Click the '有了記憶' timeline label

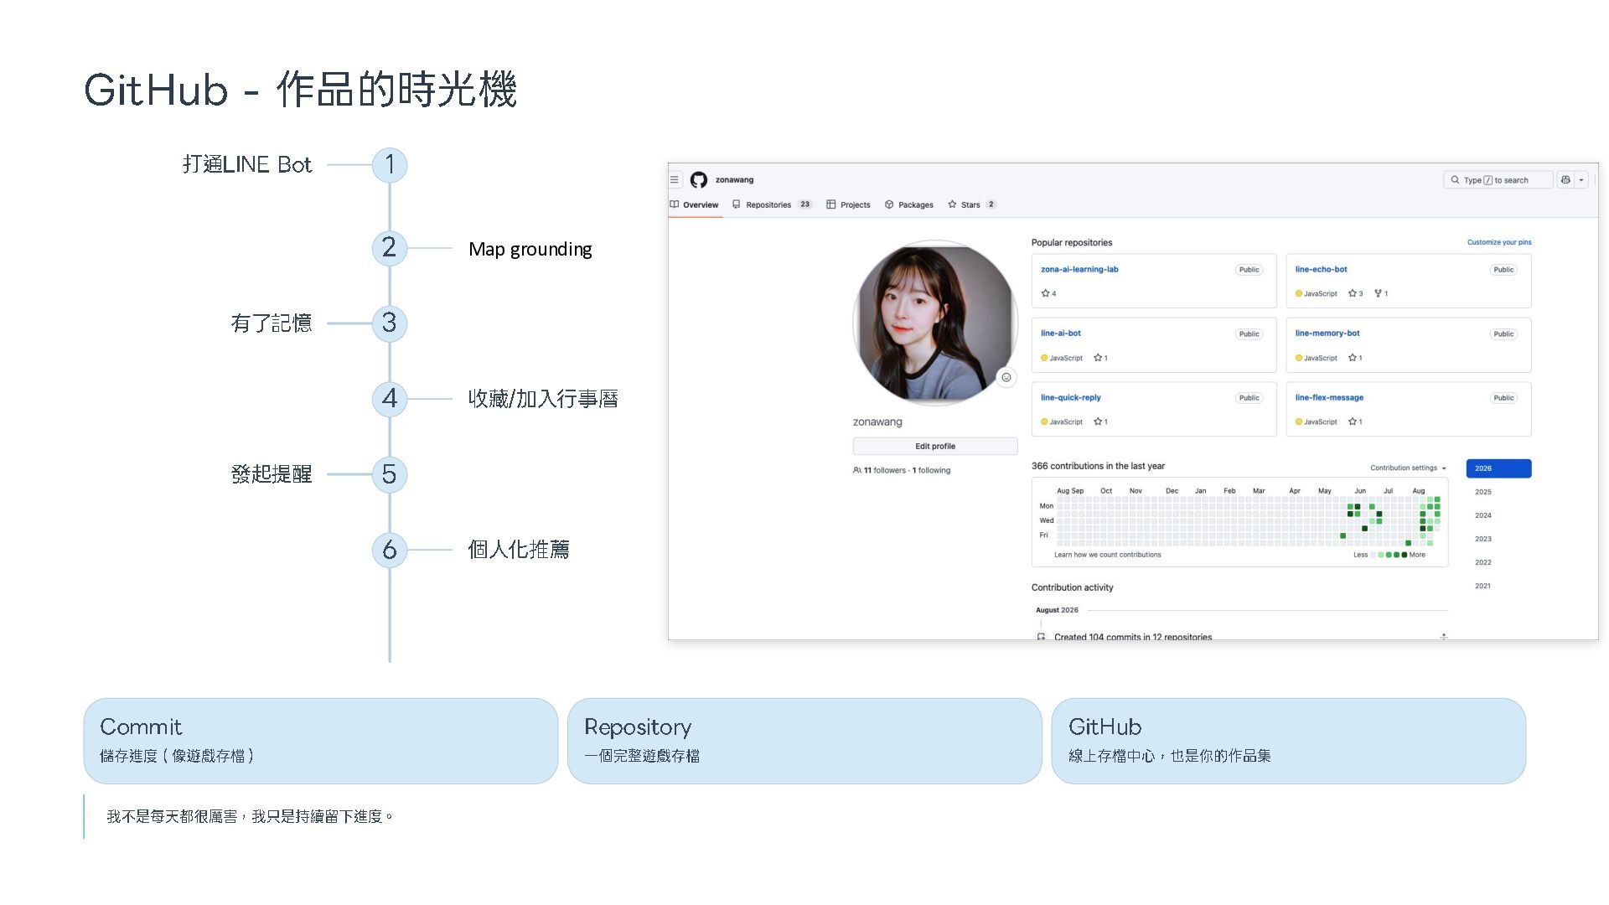tap(272, 323)
